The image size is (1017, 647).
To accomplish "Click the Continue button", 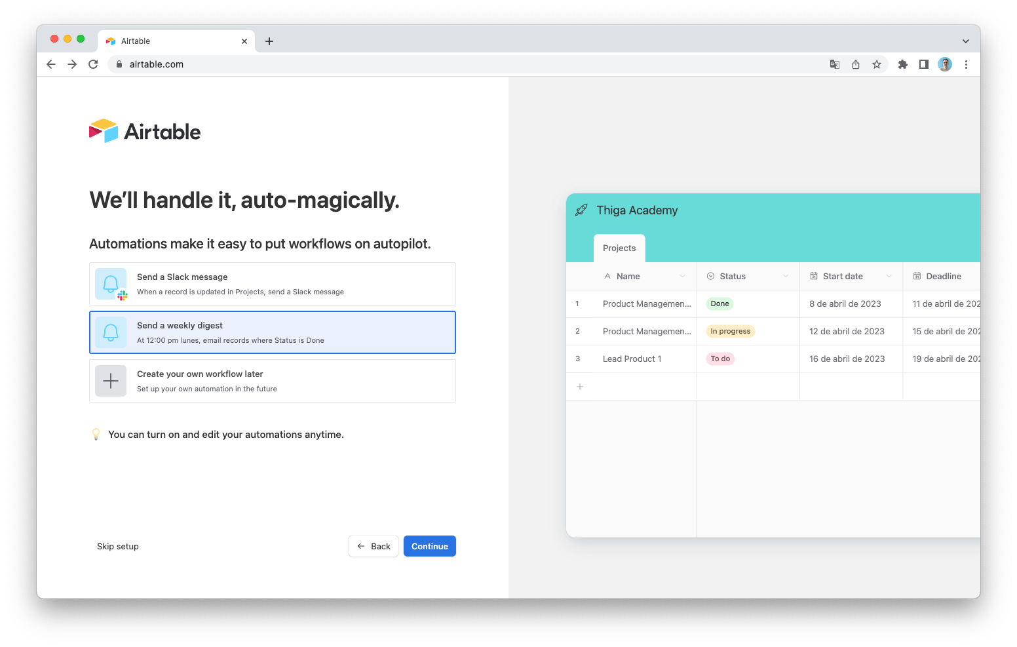I will (x=429, y=545).
